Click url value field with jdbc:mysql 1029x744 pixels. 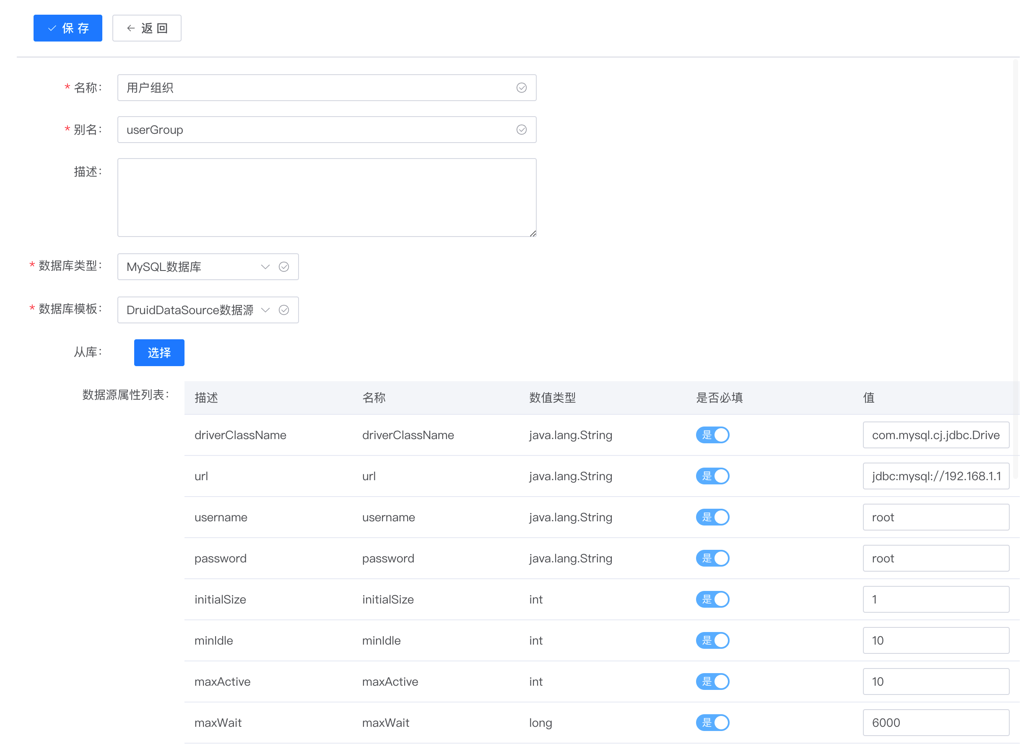(x=935, y=476)
